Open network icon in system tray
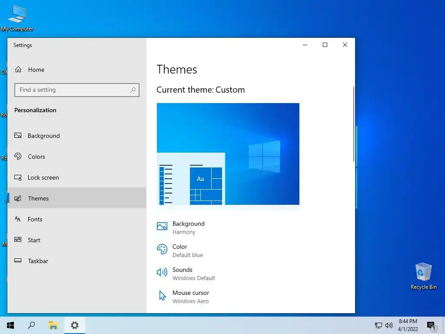Screen dimensions: 445x334 coord(379,325)
